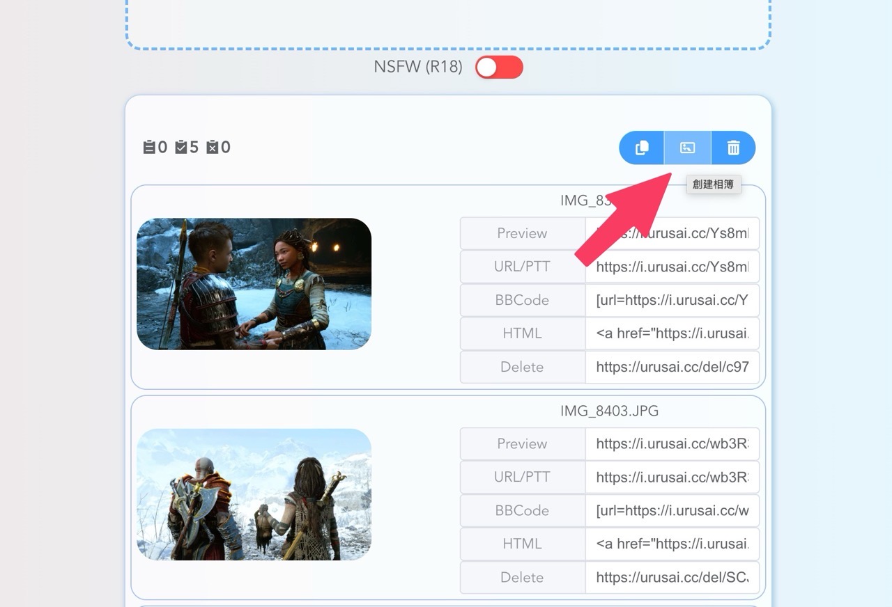Select IMG_8403.JPG Delete link field
Image resolution: width=892 pixels, height=607 pixels.
pyautogui.click(x=672, y=577)
